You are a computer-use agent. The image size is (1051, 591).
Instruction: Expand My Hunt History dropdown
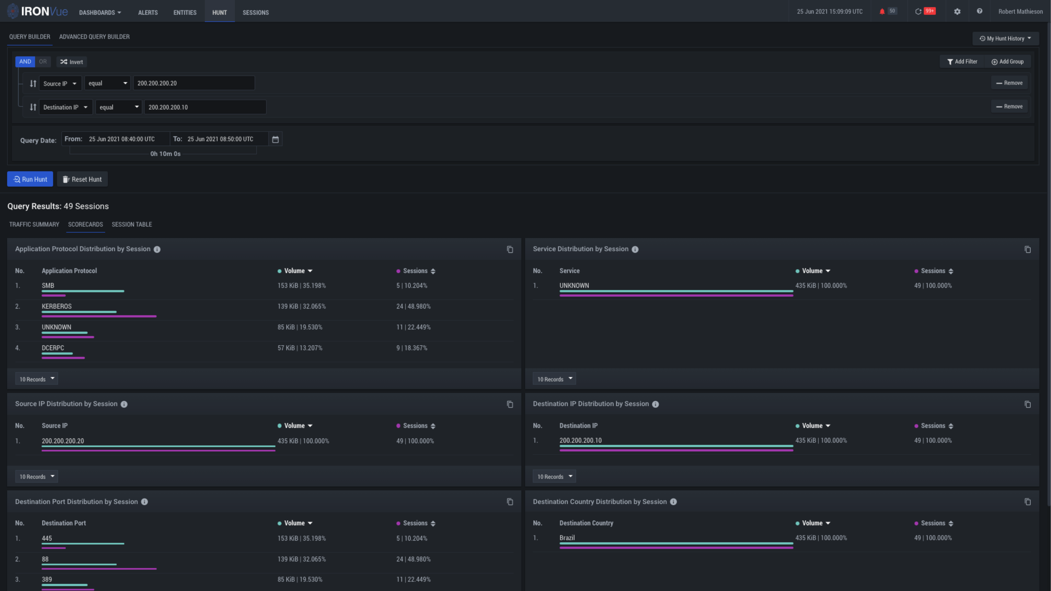(1005, 38)
